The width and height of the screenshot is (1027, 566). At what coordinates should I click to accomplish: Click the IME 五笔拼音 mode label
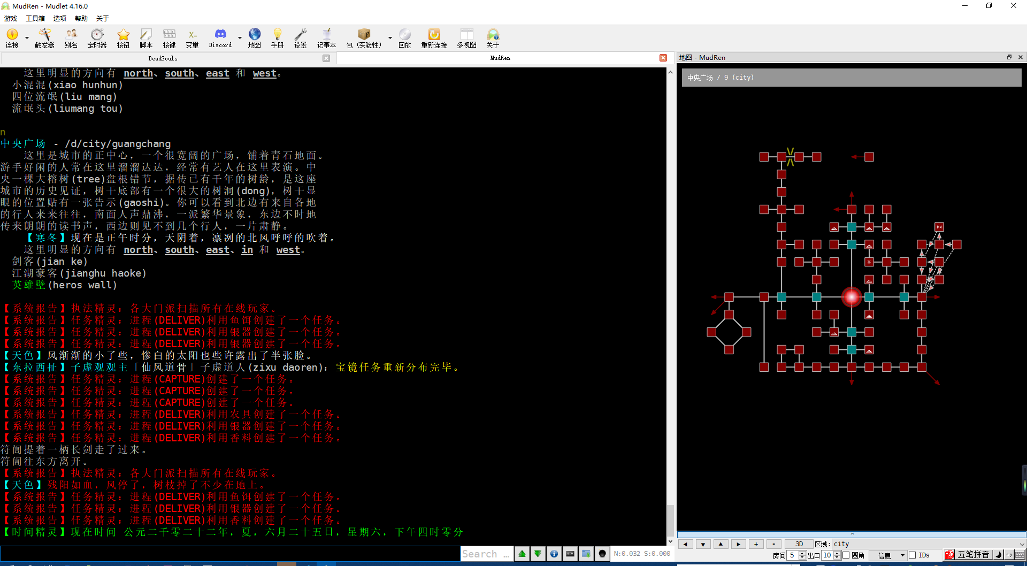[973, 555]
